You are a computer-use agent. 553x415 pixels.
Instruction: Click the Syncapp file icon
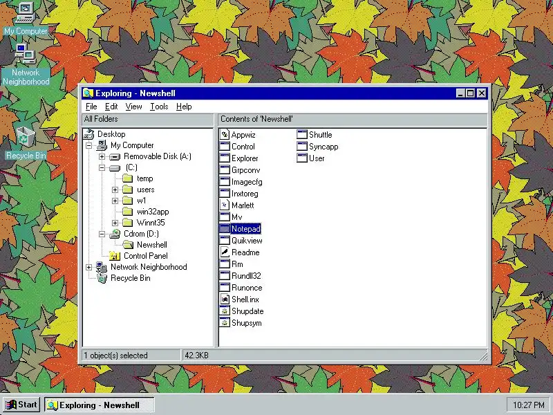coord(302,147)
